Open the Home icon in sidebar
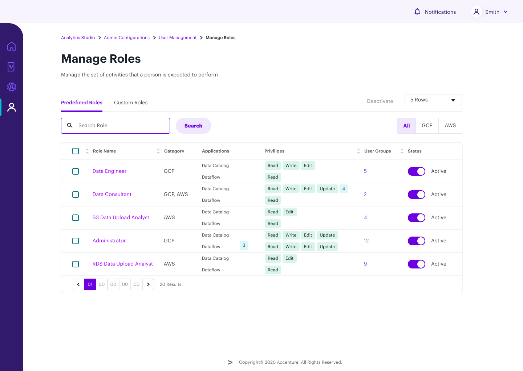Screen dimensions: 523x371 tap(12, 46)
